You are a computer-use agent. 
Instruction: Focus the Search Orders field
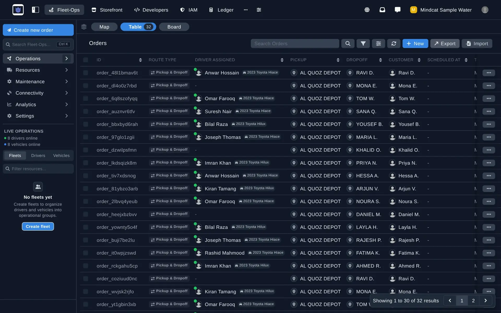coord(295,44)
